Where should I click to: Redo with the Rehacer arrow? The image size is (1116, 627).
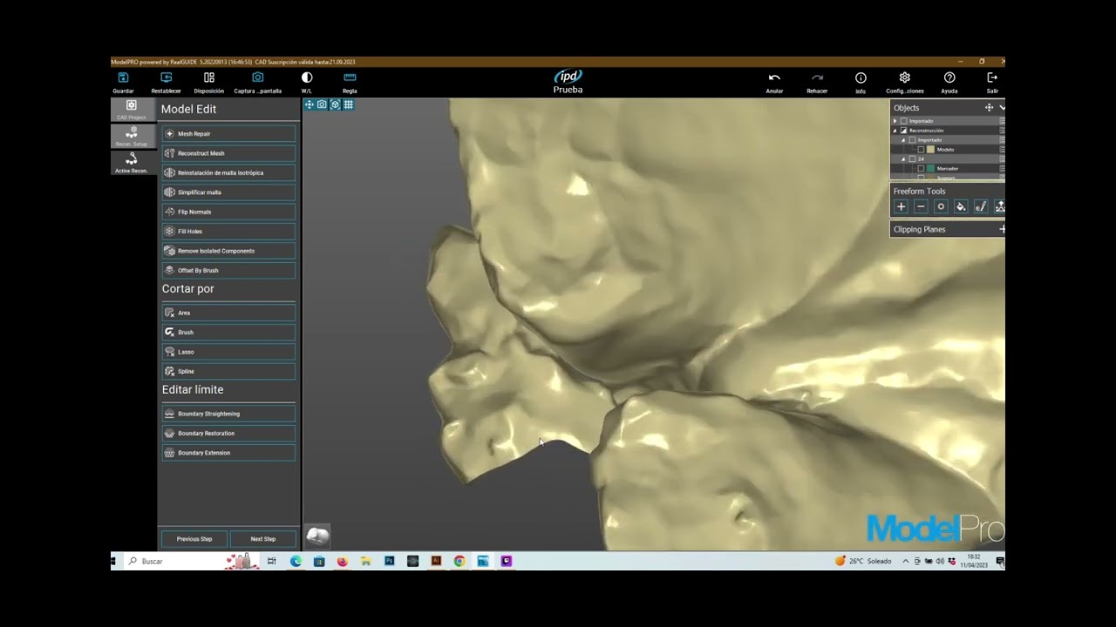click(x=817, y=78)
